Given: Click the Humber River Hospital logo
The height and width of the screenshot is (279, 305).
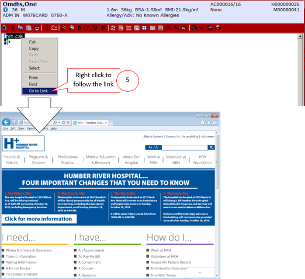Looking at the screenshot, I should click(x=23, y=144).
